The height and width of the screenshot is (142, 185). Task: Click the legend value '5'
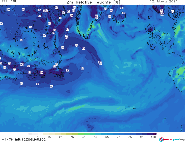pyautogui.click(x=37, y=137)
